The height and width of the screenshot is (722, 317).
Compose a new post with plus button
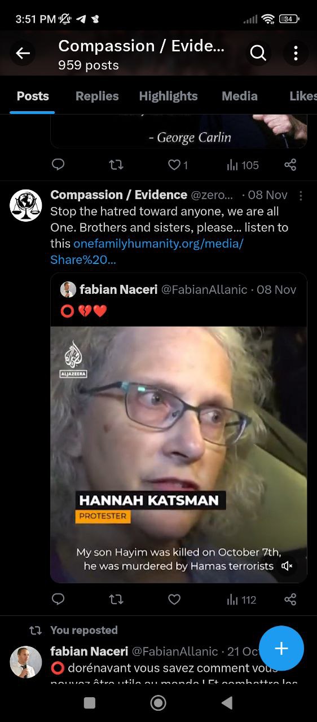(x=281, y=648)
